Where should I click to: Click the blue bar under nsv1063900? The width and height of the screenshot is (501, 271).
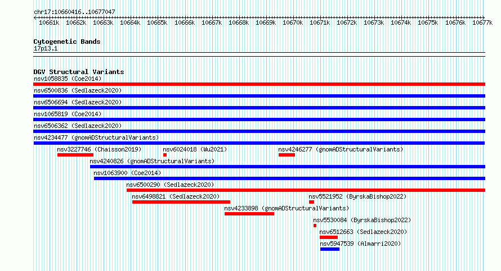click(289, 178)
